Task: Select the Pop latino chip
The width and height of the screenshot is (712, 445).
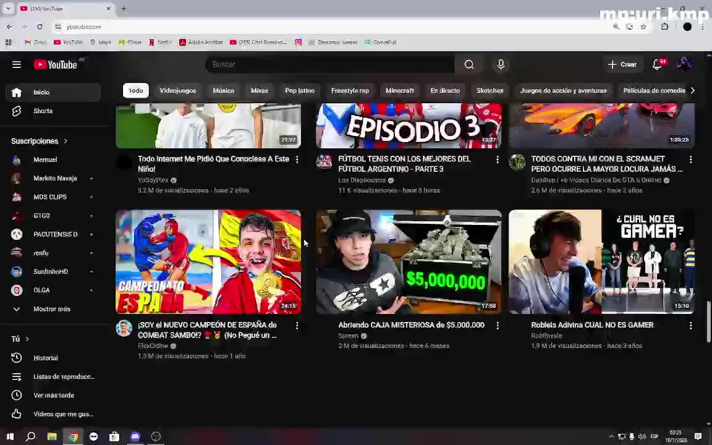Action: point(300,90)
